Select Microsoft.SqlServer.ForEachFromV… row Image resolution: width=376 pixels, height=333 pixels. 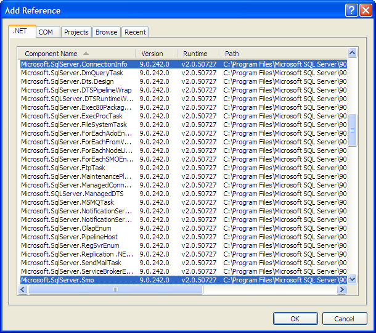pos(184,142)
